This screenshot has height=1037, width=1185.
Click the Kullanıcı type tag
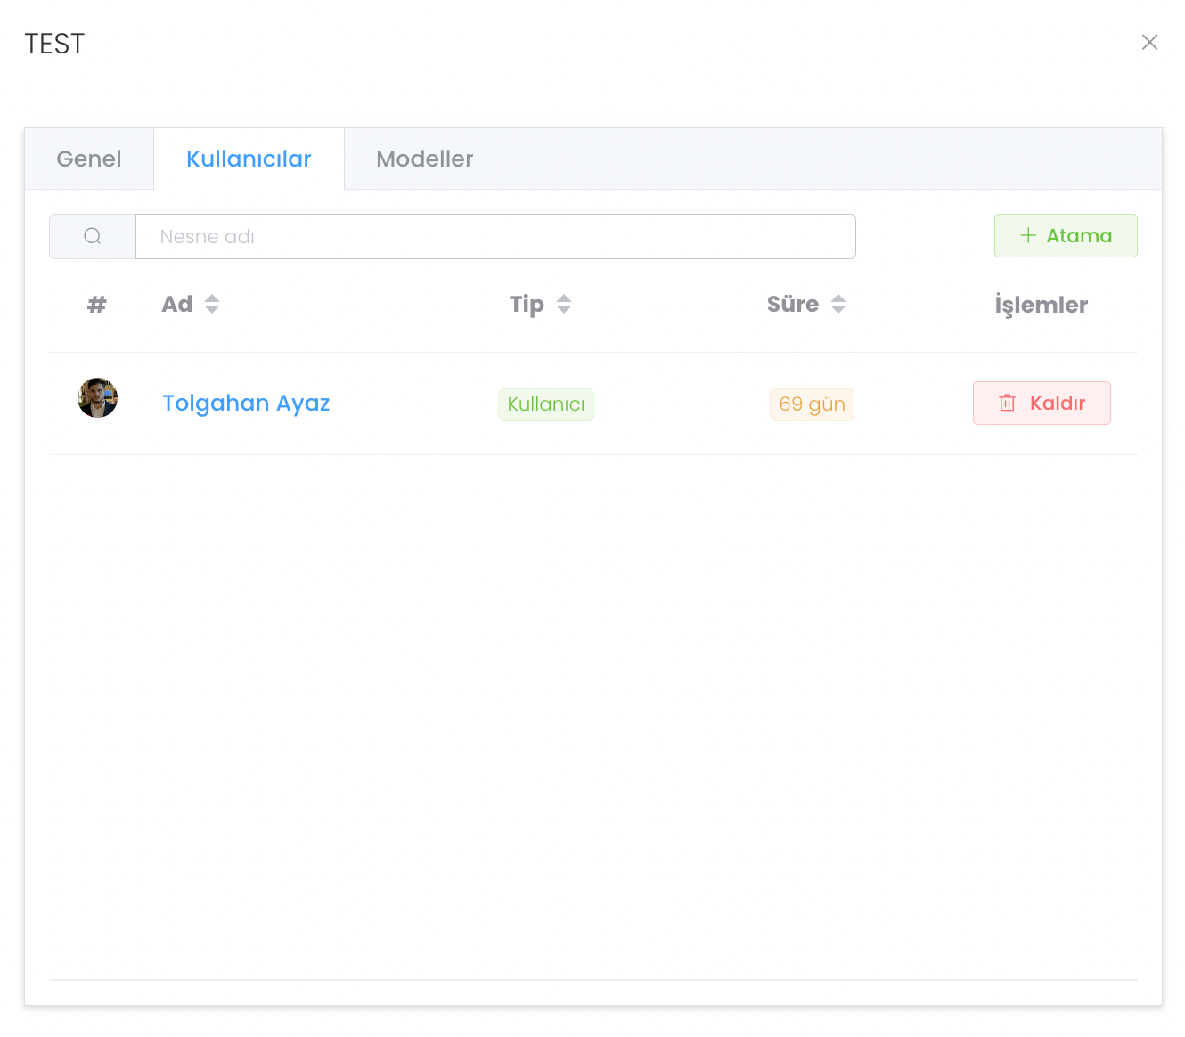pyautogui.click(x=546, y=404)
